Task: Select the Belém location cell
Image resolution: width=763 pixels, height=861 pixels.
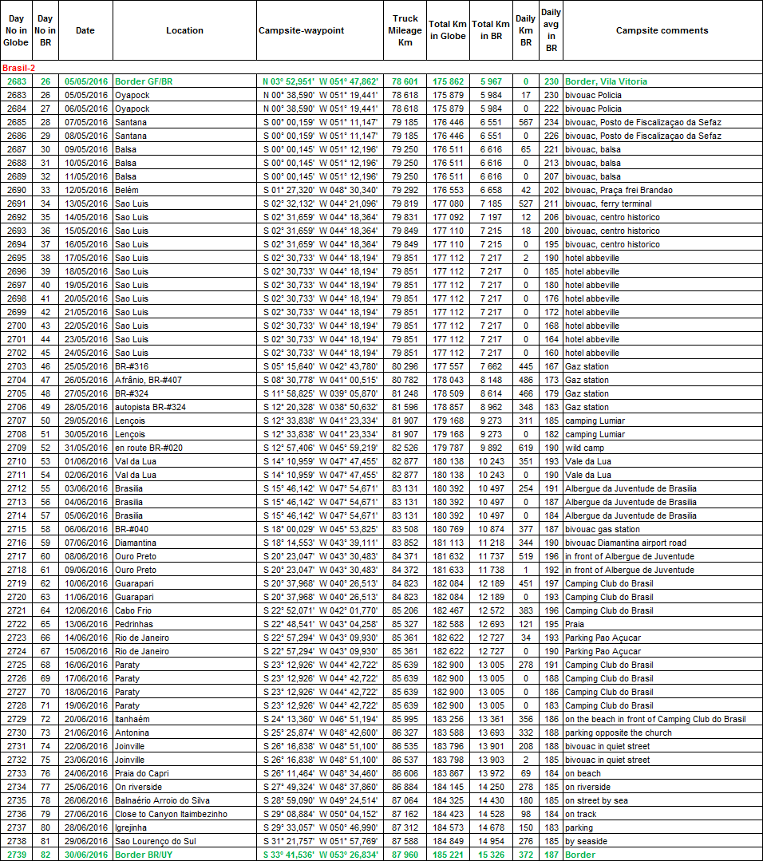Action: point(126,190)
